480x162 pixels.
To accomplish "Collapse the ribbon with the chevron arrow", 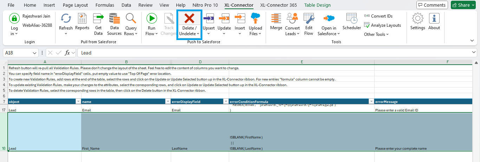I will pyautogui.click(x=472, y=40).
